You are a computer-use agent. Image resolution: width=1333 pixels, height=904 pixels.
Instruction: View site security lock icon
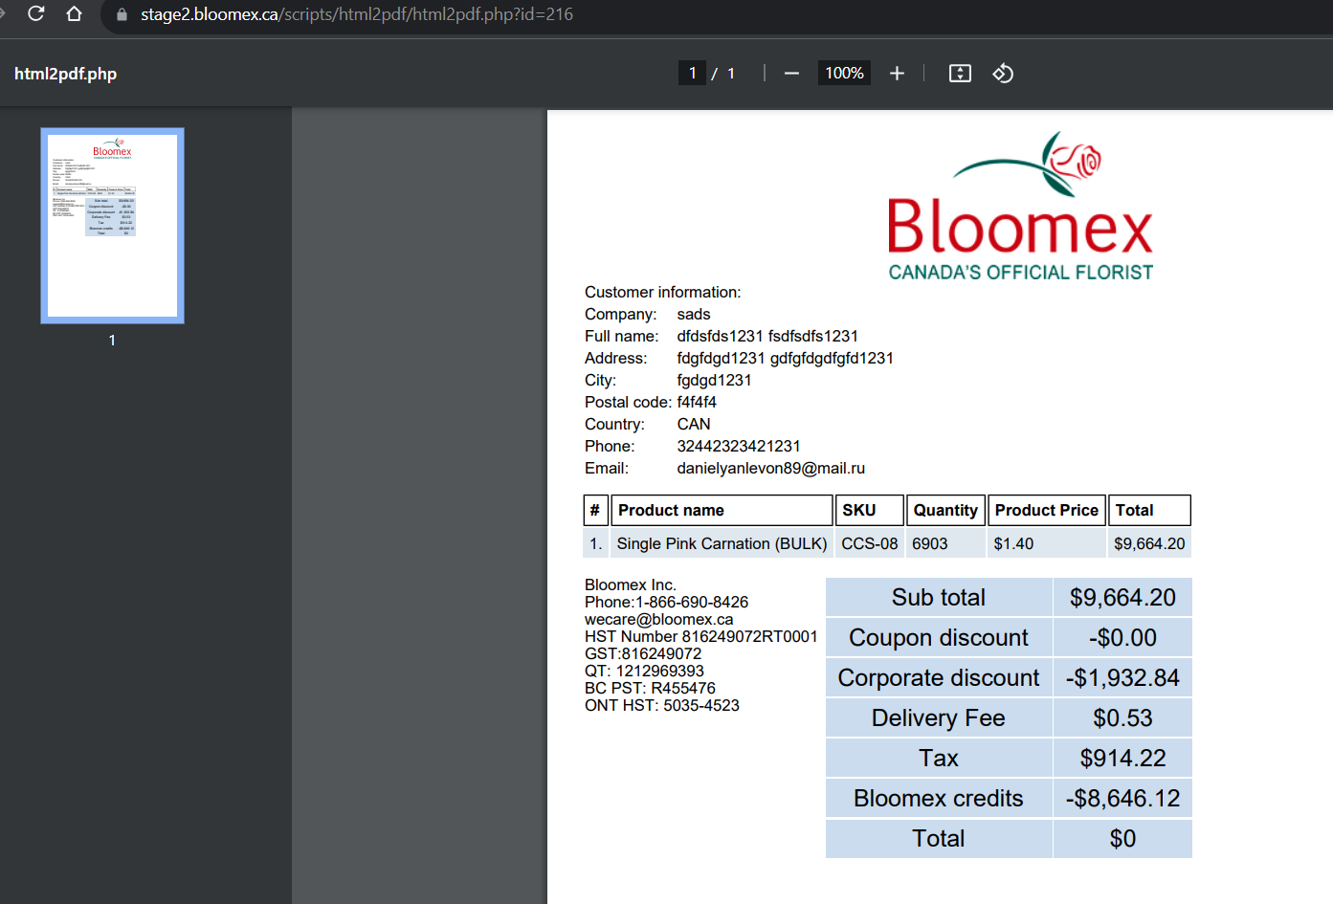122,14
